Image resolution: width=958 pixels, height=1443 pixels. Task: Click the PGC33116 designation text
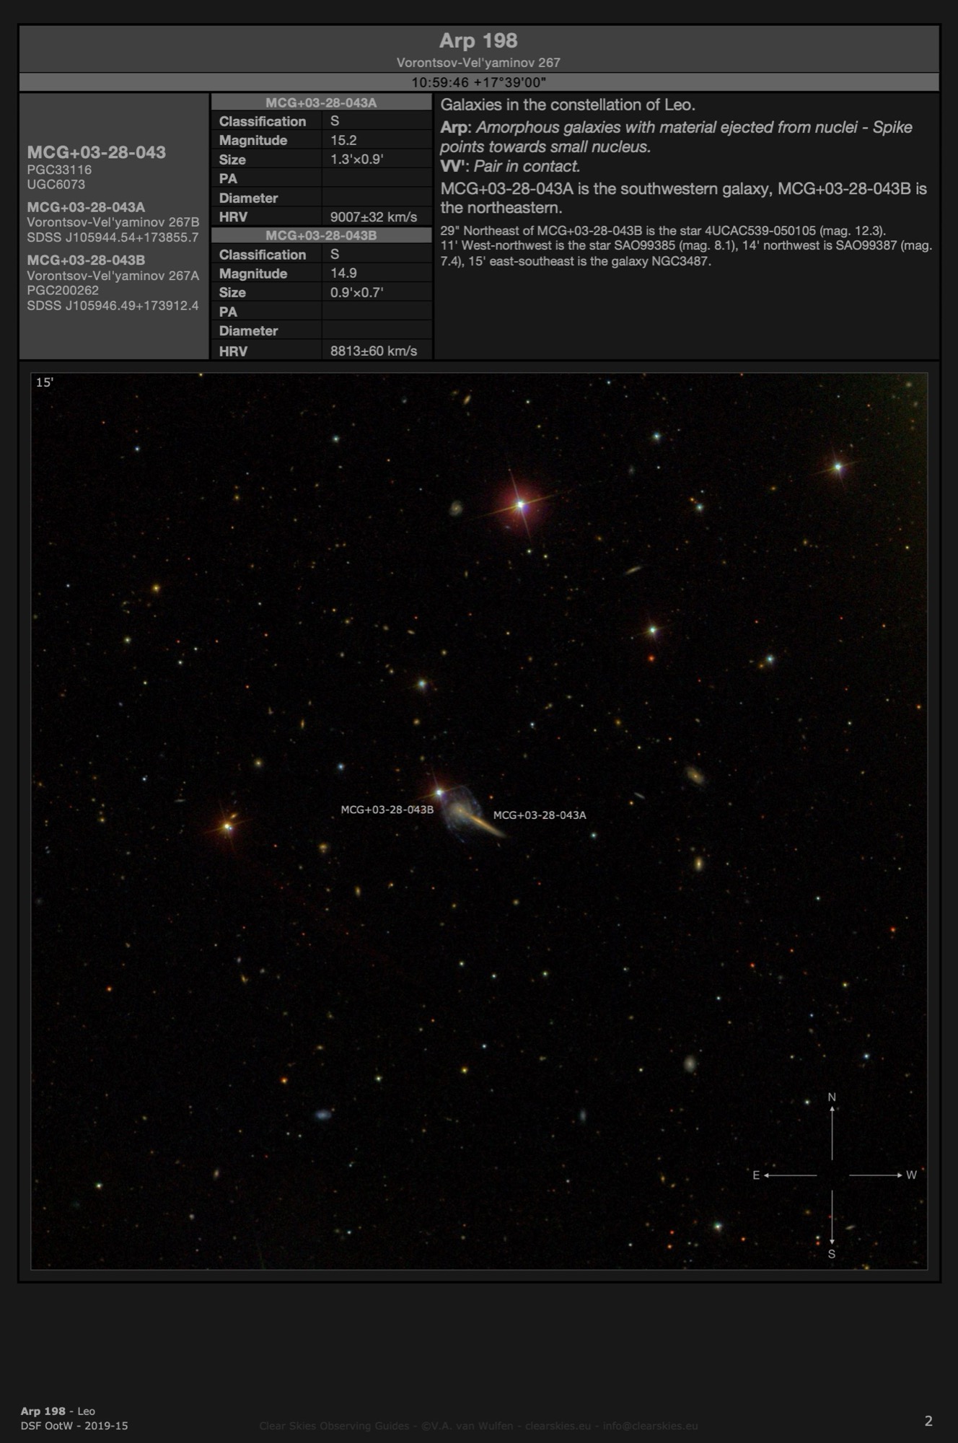(59, 170)
